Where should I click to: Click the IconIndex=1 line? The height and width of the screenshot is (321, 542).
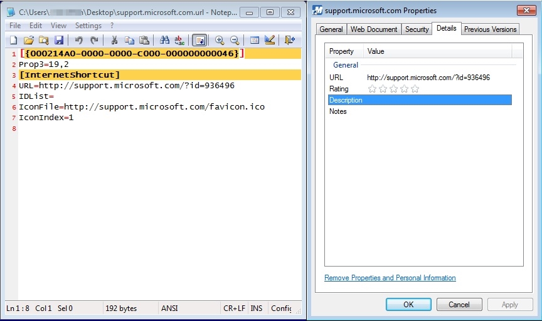[x=46, y=118]
